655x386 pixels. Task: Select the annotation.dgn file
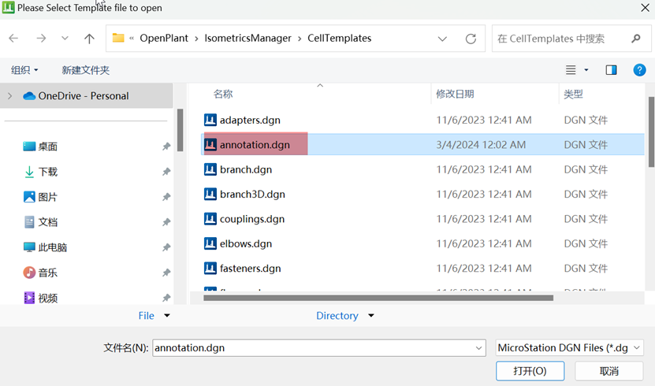tap(423, 145)
